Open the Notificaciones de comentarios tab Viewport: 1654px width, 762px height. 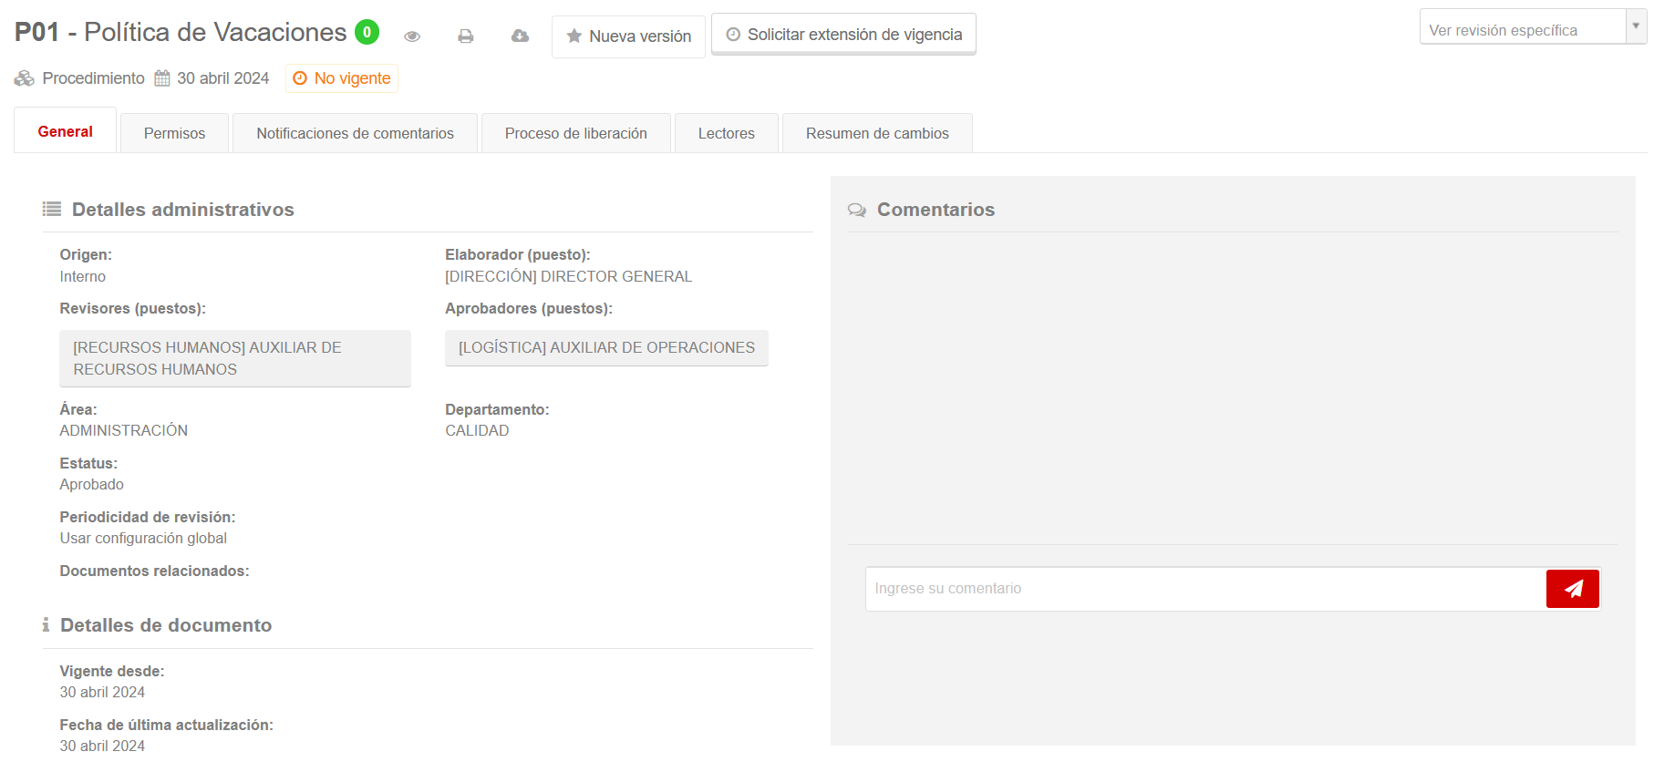355,133
